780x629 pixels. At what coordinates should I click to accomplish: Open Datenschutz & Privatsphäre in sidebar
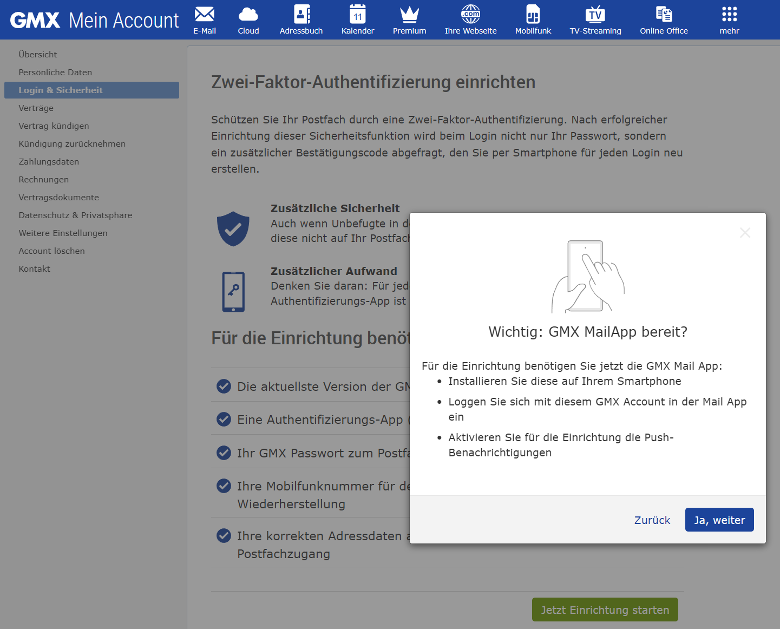tap(75, 215)
